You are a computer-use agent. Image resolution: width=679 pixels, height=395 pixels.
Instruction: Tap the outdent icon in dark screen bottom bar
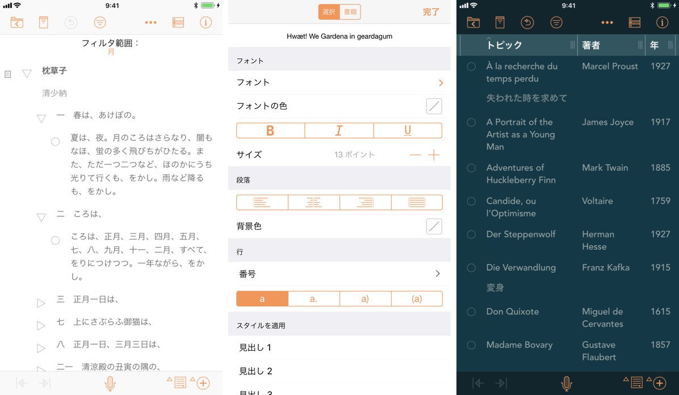click(x=478, y=383)
